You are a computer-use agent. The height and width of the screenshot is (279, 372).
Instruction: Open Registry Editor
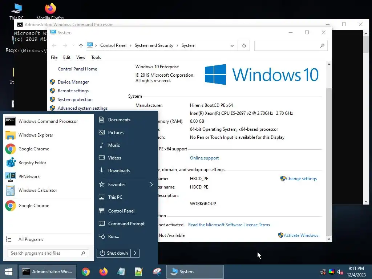tap(48, 163)
